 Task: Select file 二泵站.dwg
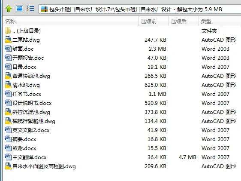pos(26,40)
